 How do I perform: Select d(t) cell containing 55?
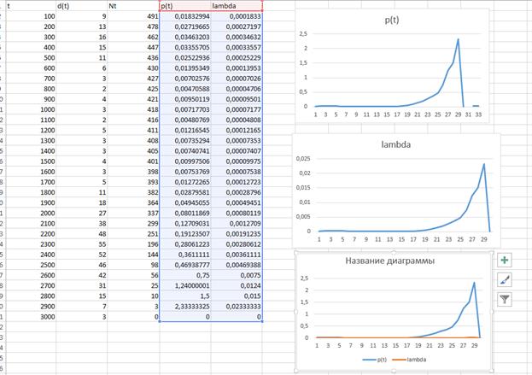[81, 244]
